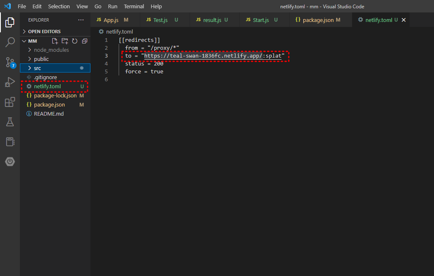Open README.md in the explorer

55,114
